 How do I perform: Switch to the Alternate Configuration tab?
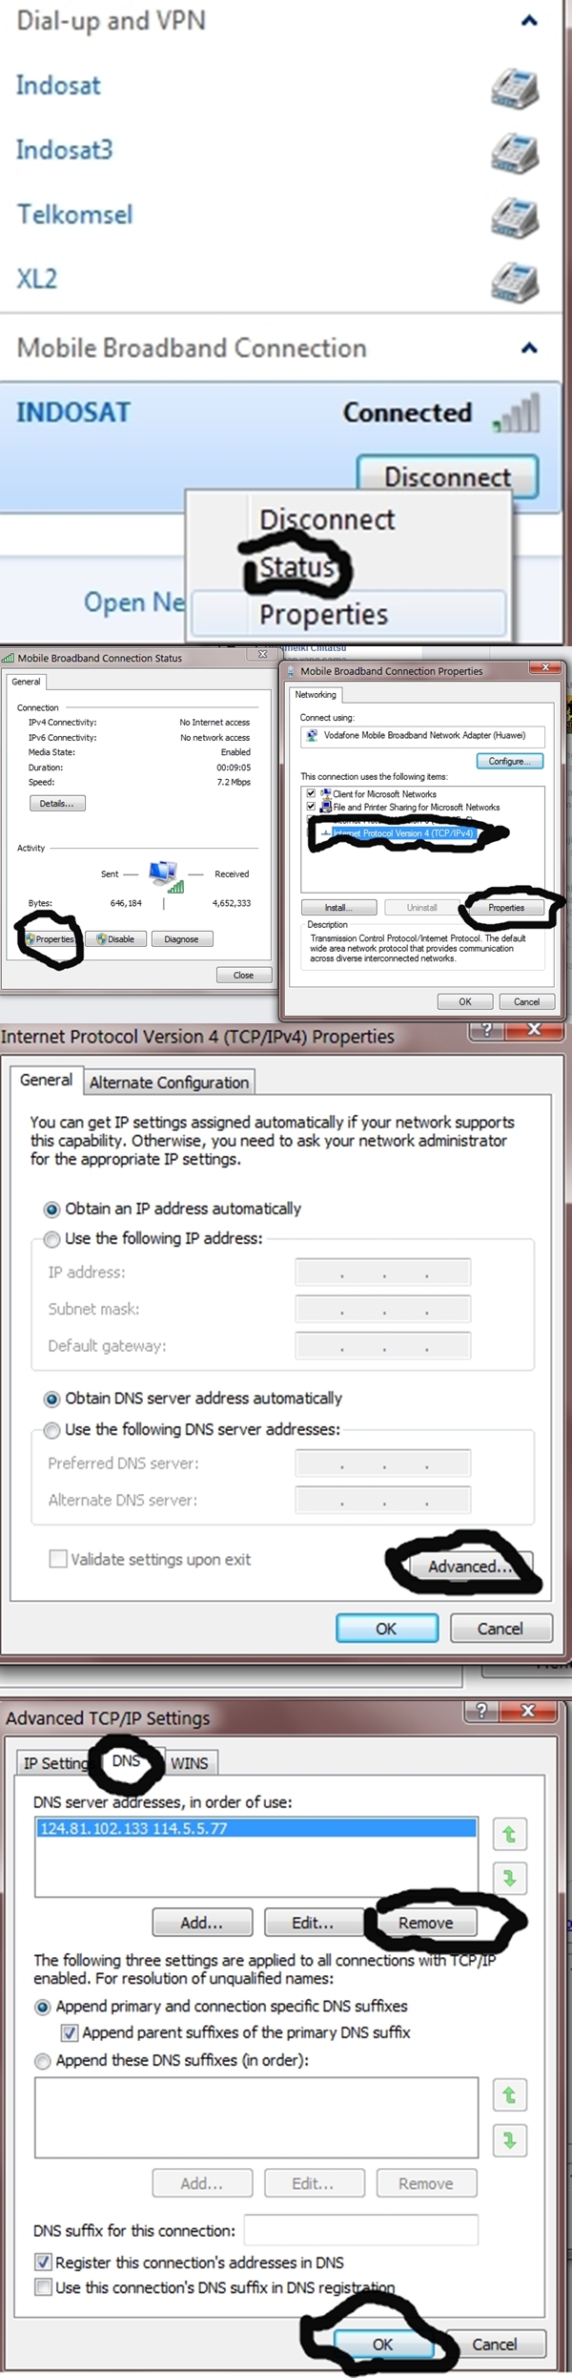pos(169,1083)
